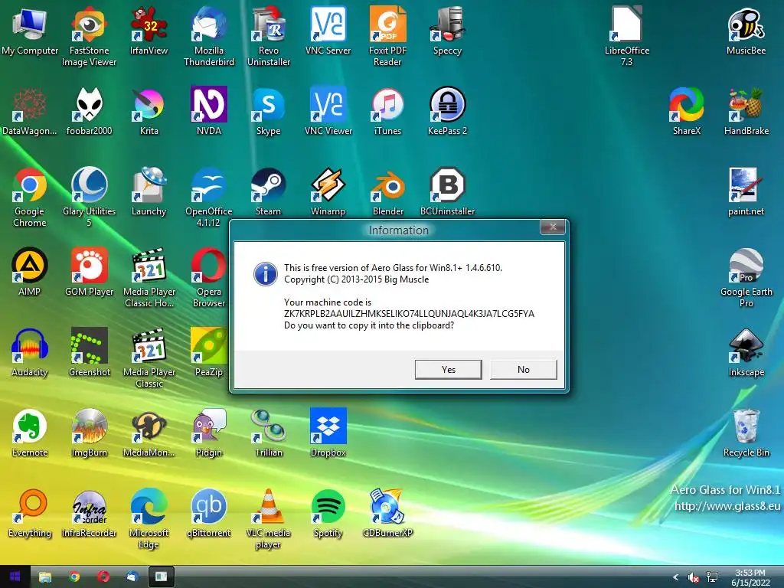Select the MediaMonkey shortcut
784x588 pixels.
149,433
